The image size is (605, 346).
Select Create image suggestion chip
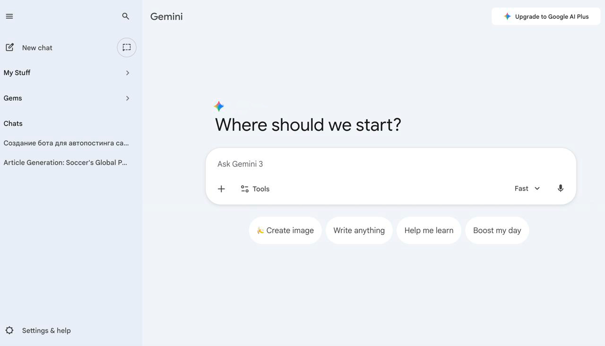[285, 230]
